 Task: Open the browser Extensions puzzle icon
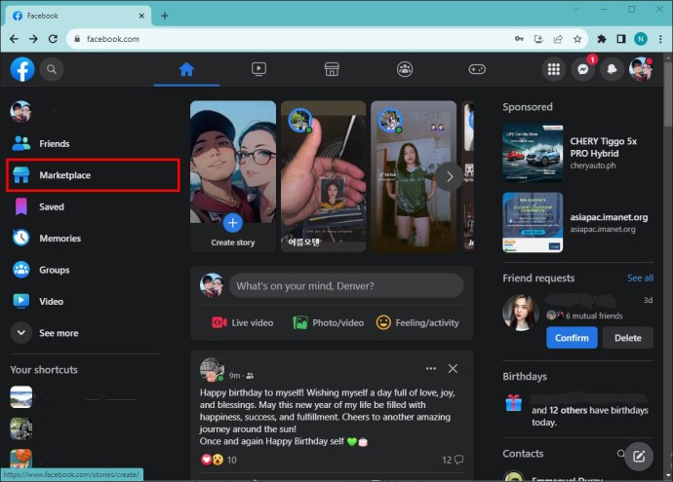(x=602, y=39)
